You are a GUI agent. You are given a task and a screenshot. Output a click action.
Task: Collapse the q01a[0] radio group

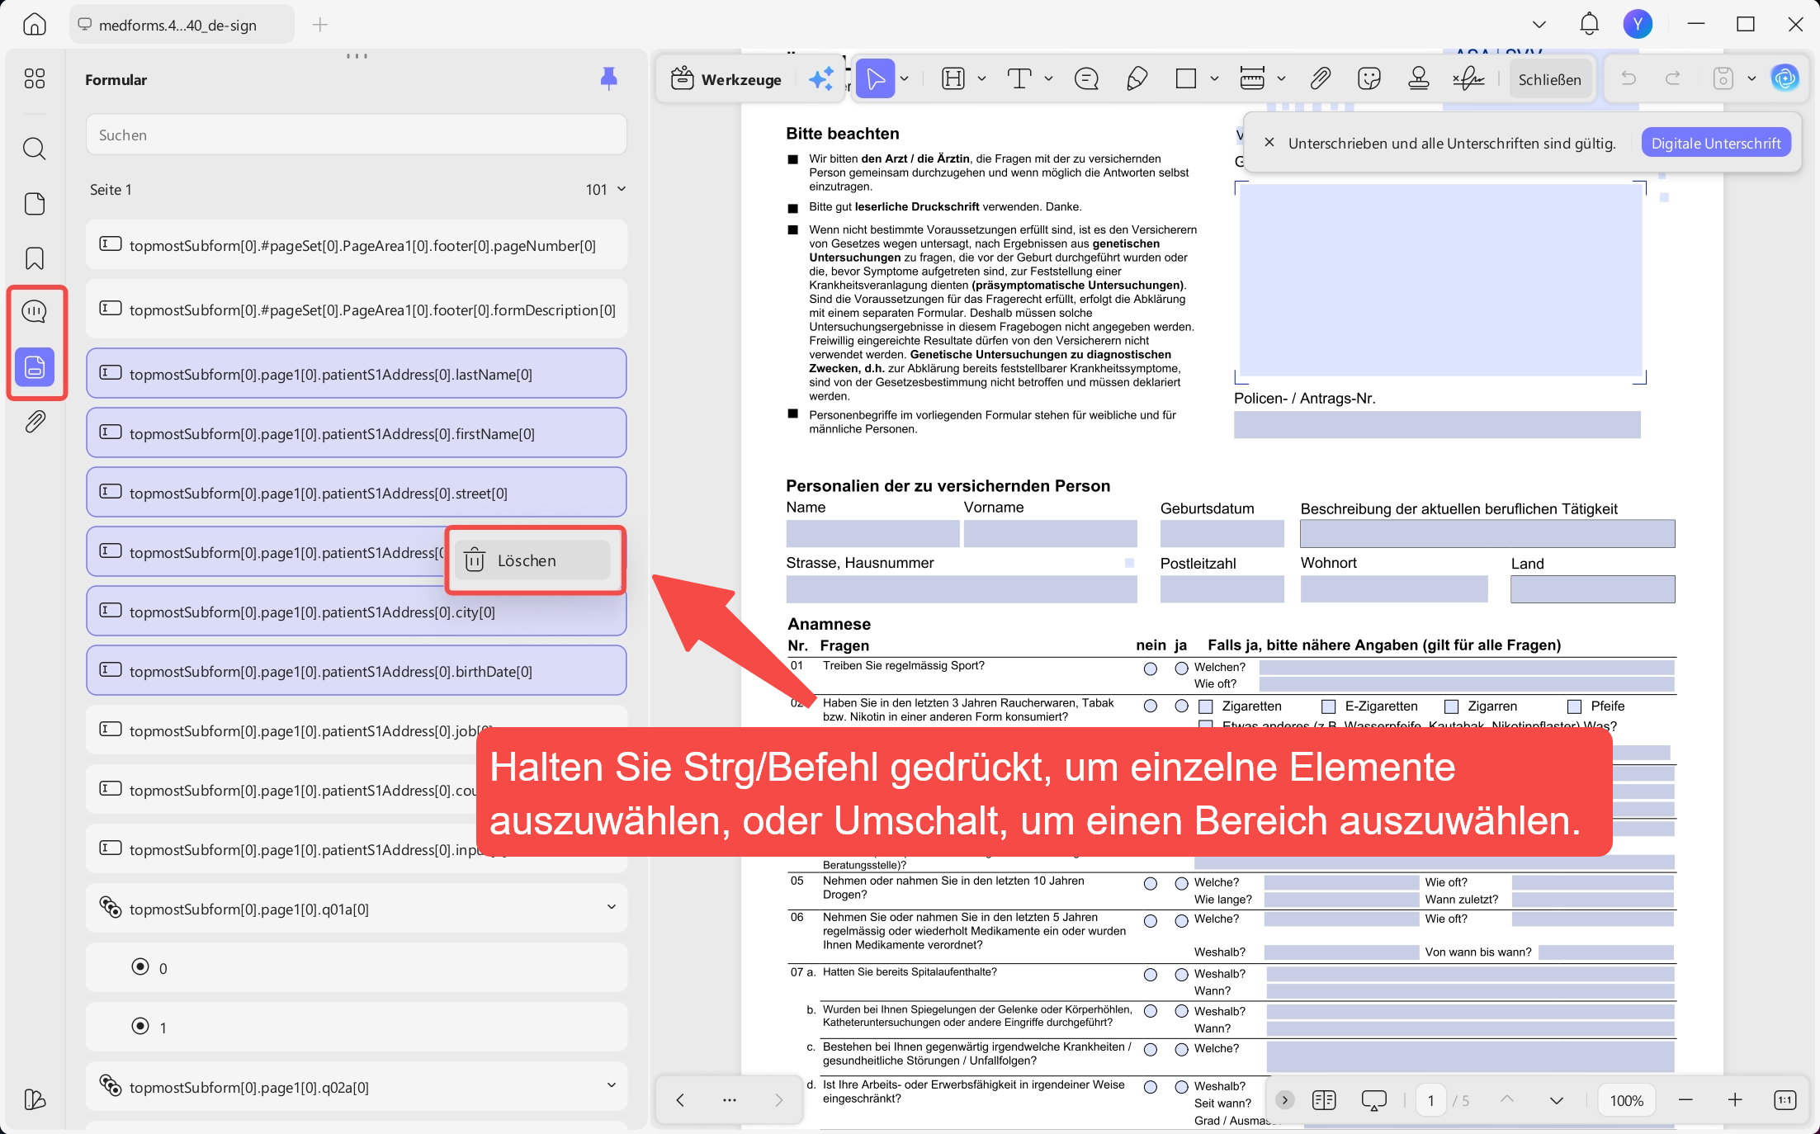612,907
